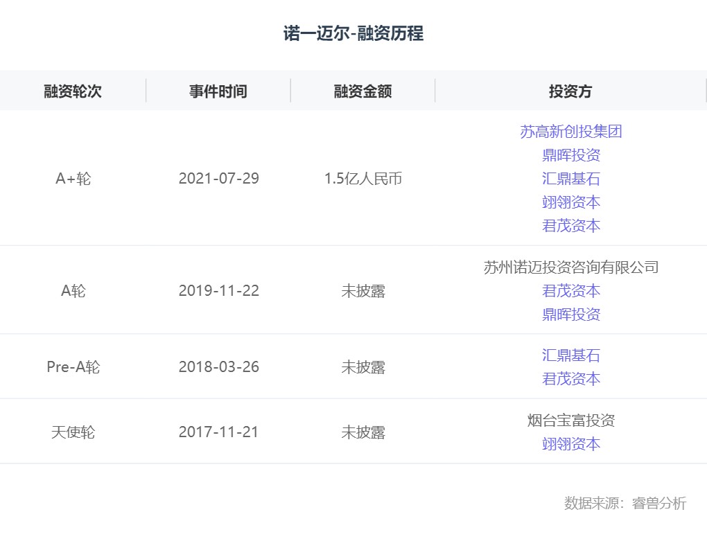The width and height of the screenshot is (707, 539).
Task: Open 苏高新创投集团 investor link
Action: 571,132
